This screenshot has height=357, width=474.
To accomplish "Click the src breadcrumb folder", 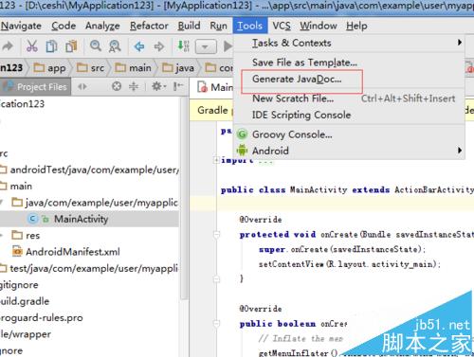I will click(x=90, y=68).
